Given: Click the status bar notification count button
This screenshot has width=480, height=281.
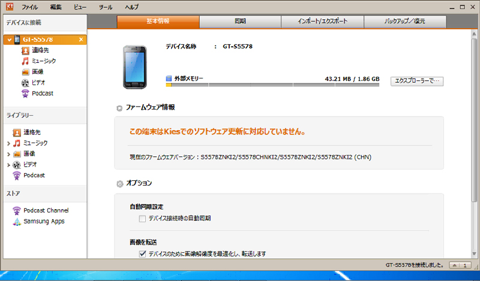Looking at the screenshot, I should (460, 265).
